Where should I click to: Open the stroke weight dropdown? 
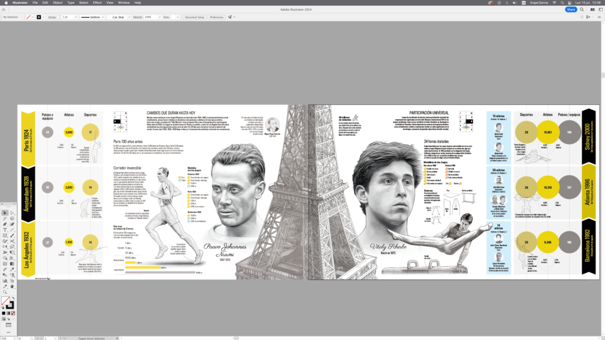pyautogui.click(x=76, y=17)
